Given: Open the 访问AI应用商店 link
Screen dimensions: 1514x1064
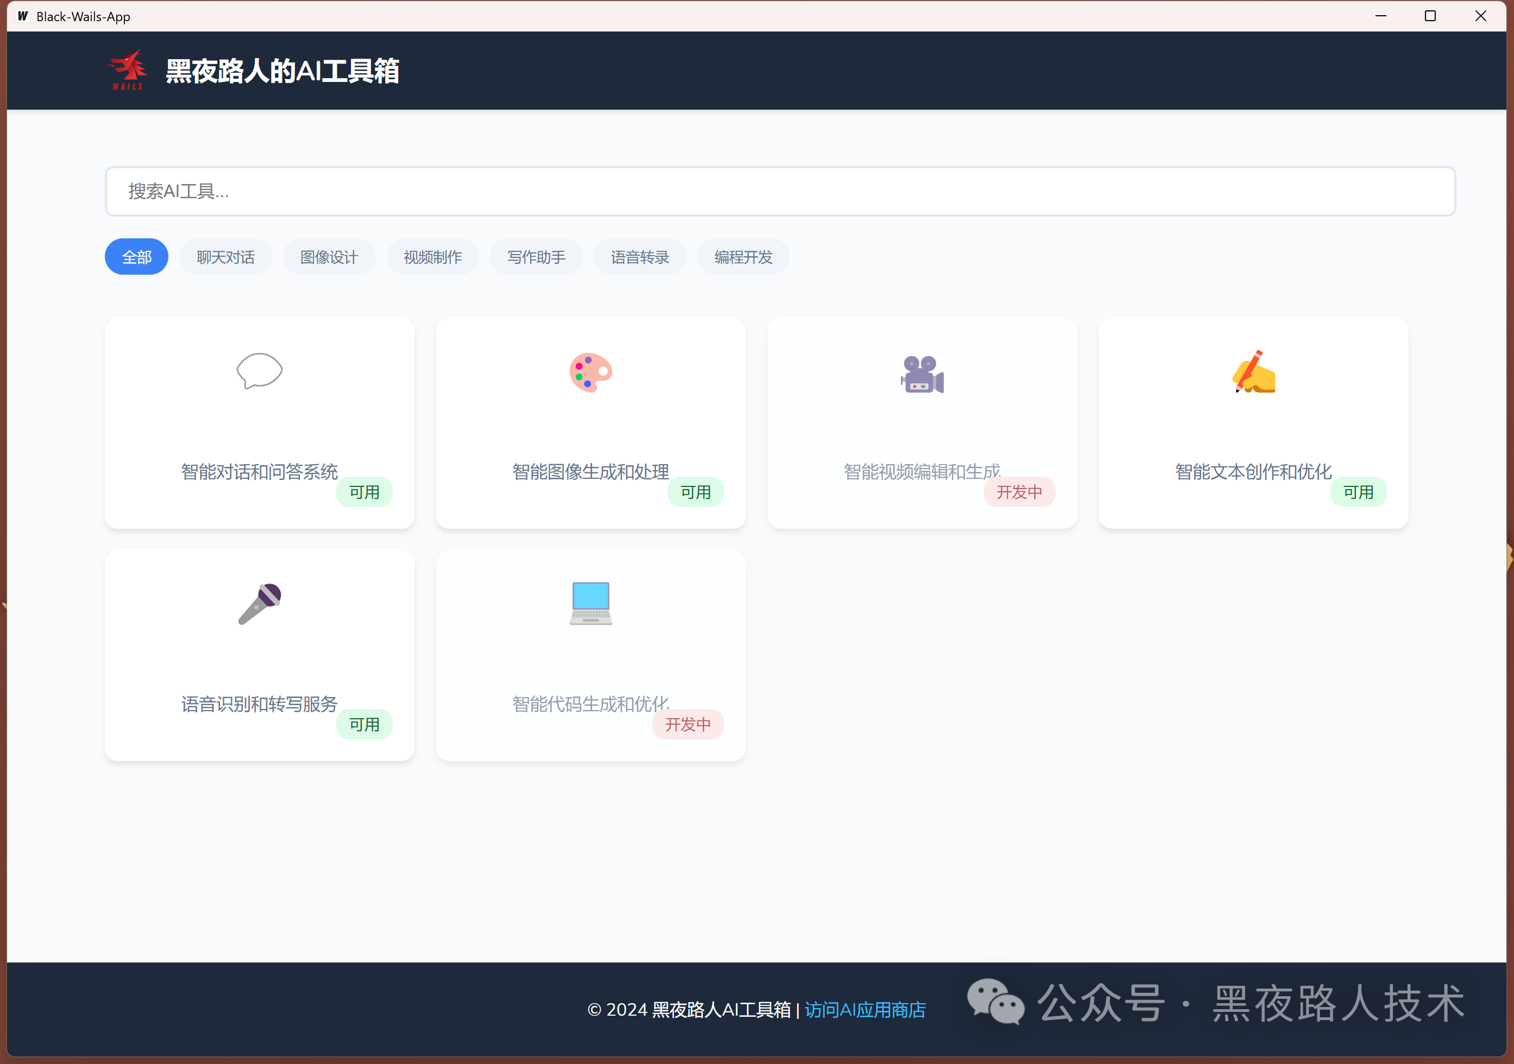Looking at the screenshot, I should pyautogui.click(x=865, y=1009).
